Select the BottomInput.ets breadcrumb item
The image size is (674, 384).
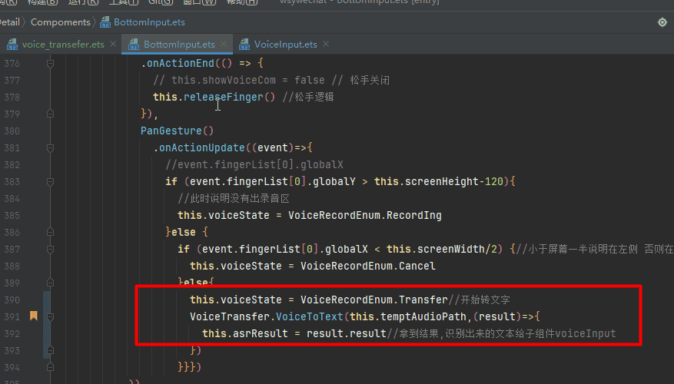pos(149,23)
